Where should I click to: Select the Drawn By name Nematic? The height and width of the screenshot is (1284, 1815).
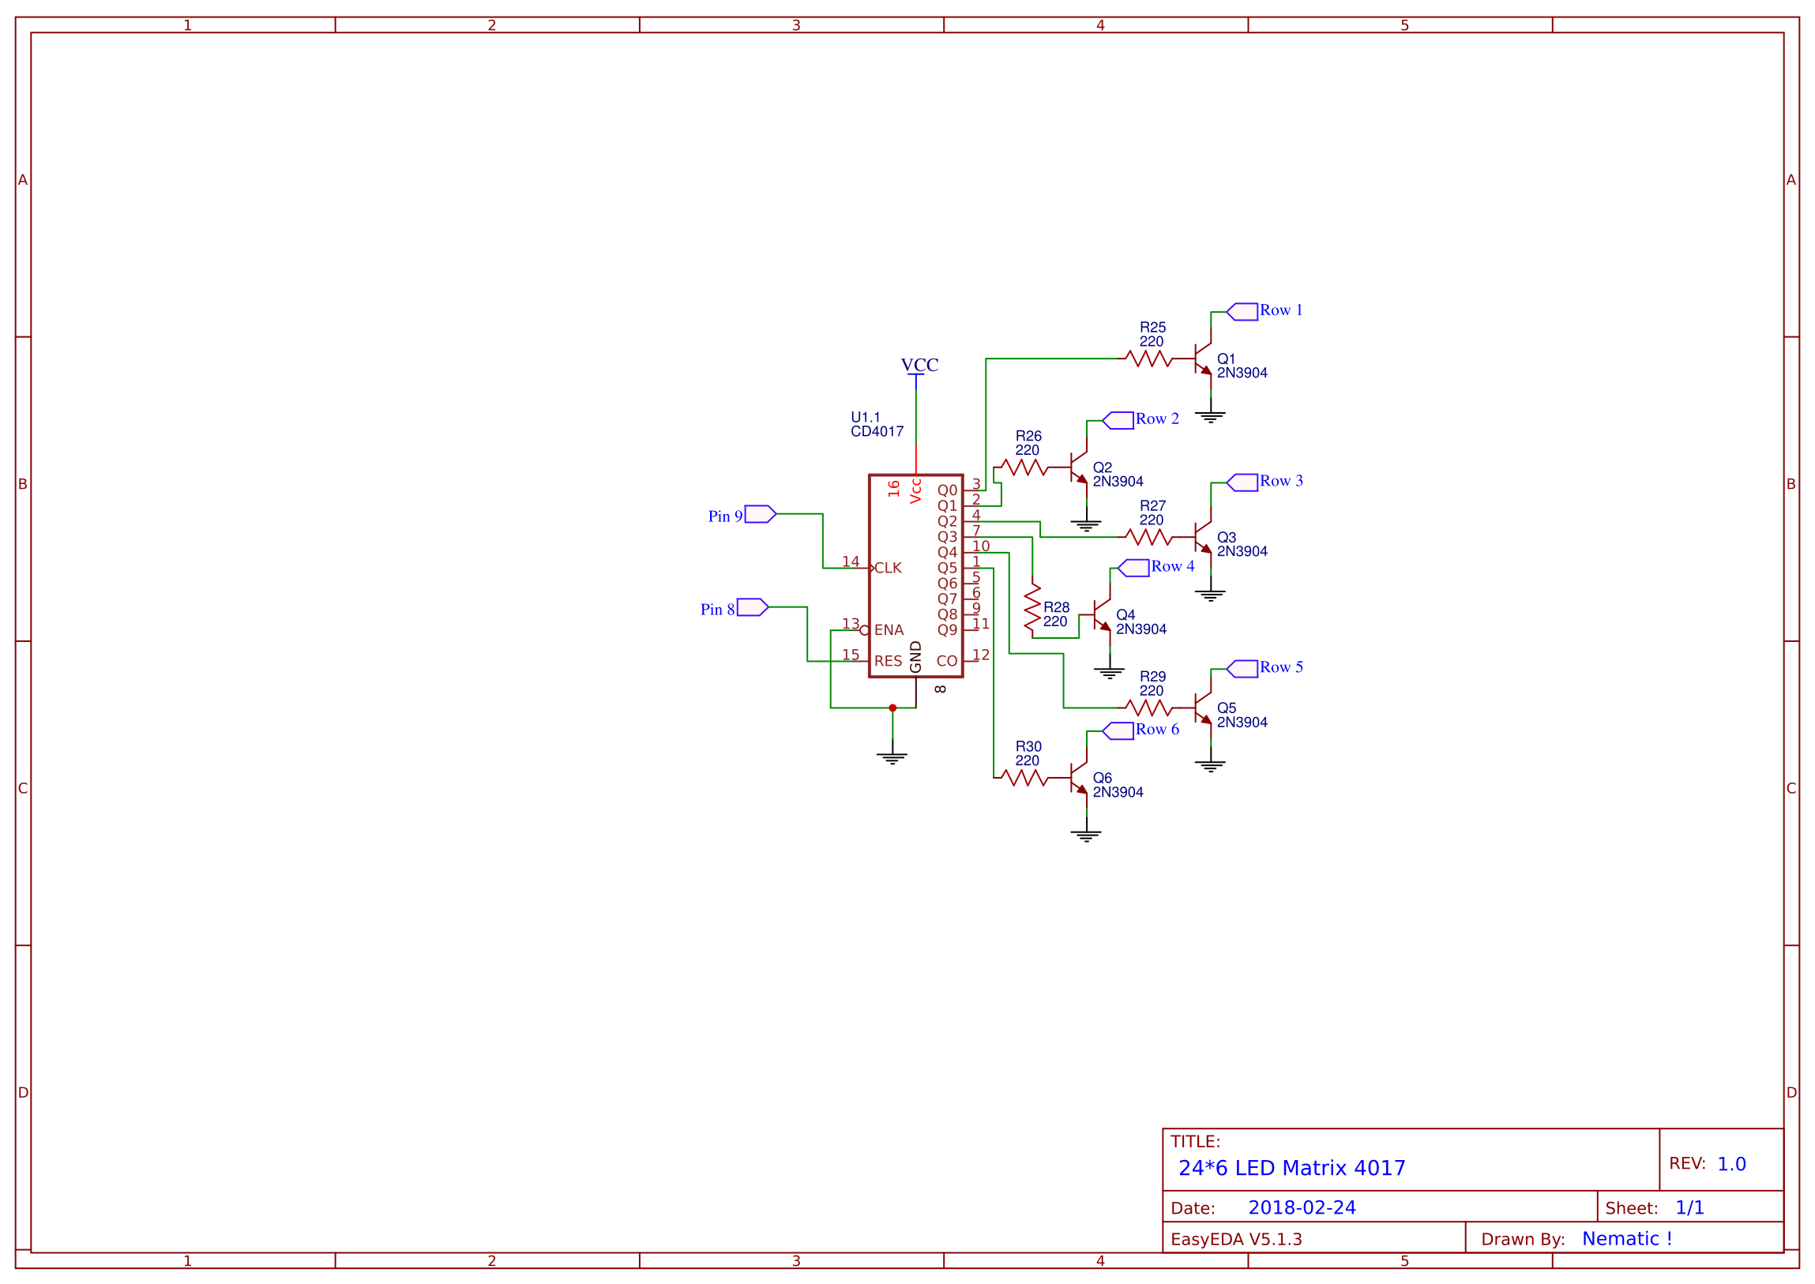point(1626,1238)
